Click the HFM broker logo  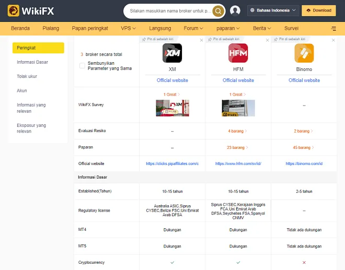(238, 53)
